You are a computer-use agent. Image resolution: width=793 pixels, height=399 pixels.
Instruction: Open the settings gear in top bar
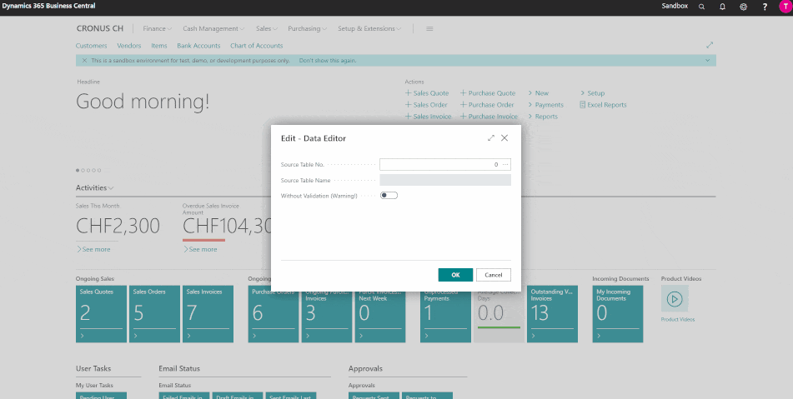click(x=743, y=7)
